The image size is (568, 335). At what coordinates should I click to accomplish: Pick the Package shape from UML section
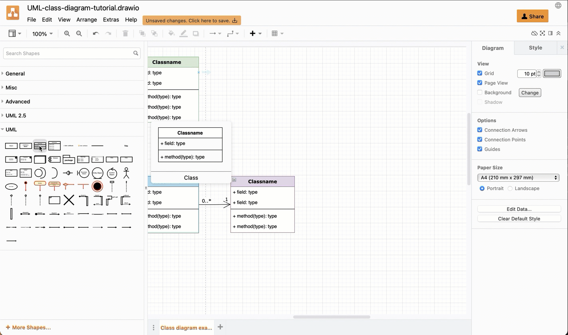pyautogui.click(x=69, y=160)
